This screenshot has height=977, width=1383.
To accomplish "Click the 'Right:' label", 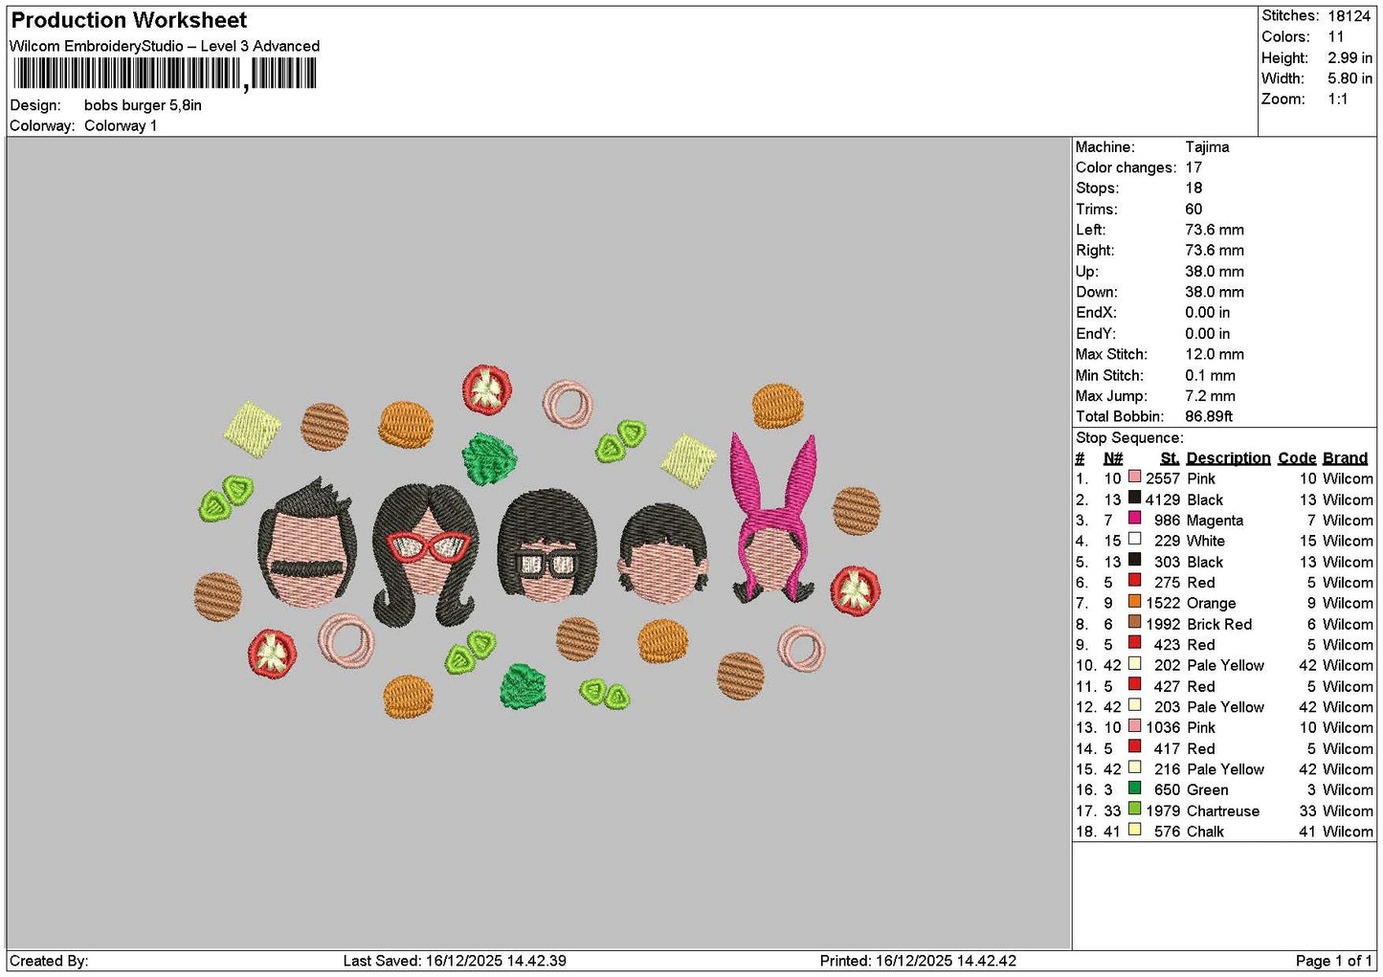I will [x=1095, y=250].
